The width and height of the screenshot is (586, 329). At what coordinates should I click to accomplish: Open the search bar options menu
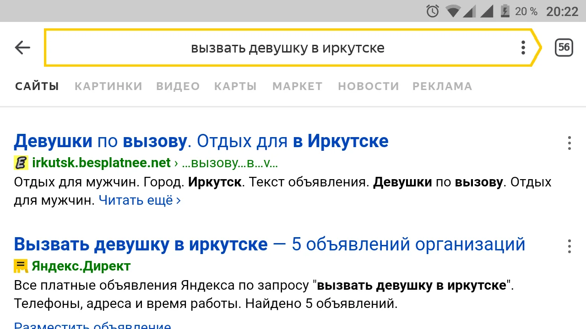(x=522, y=47)
